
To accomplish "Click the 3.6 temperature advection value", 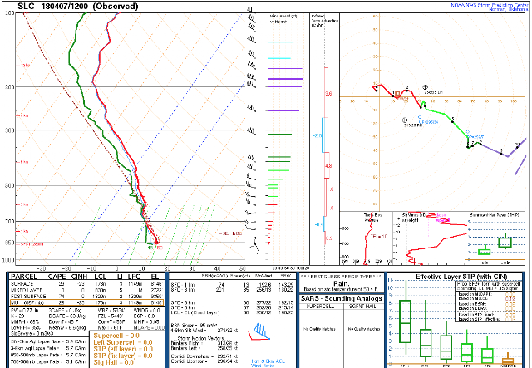I will (328, 94).
